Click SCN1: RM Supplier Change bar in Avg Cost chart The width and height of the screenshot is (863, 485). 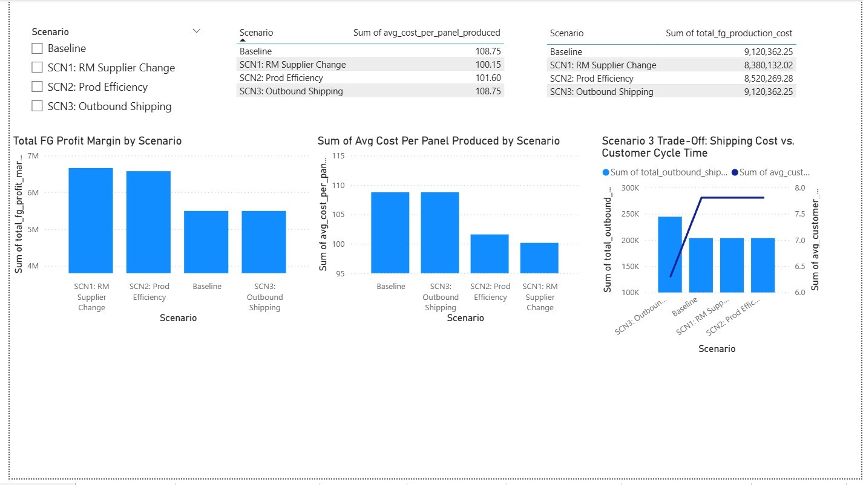coord(539,258)
